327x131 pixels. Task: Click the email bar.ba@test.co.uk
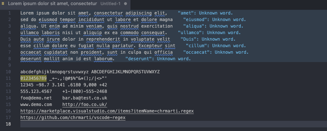pos(85,98)
